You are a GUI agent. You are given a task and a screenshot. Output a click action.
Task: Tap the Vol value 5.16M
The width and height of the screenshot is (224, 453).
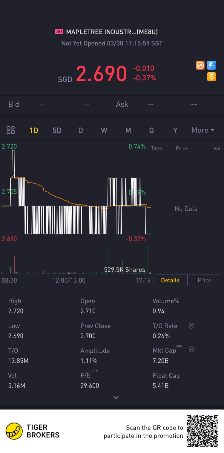pyautogui.click(x=17, y=385)
